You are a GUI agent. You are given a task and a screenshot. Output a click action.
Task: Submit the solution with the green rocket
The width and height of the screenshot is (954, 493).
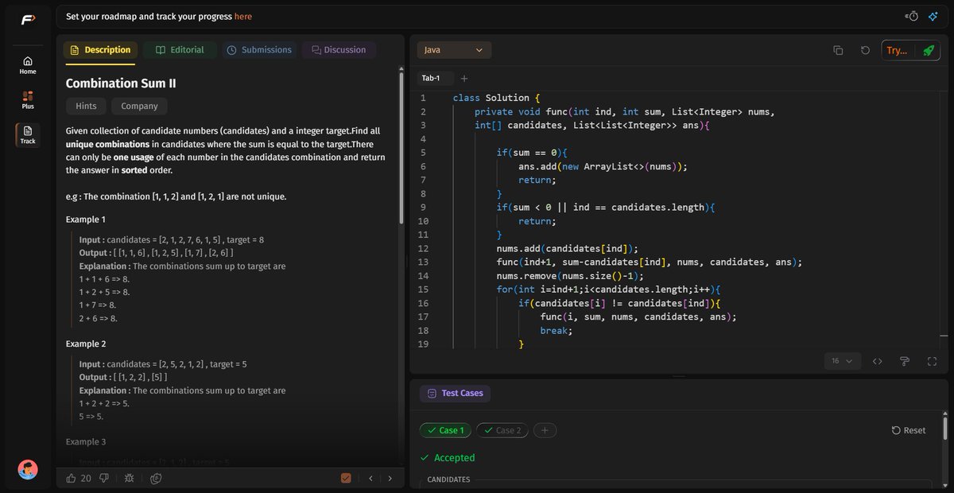tap(928, 50)
